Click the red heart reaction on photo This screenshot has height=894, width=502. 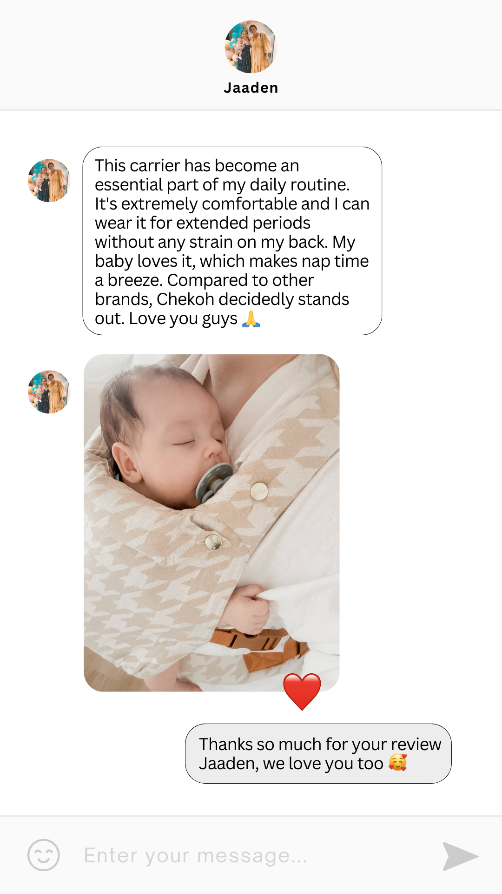[x=302, y=691]
